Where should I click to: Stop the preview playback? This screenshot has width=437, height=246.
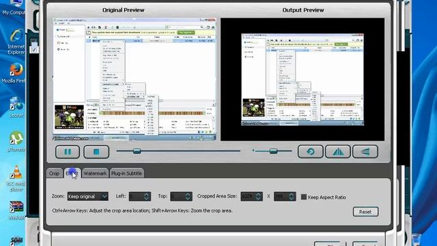coord(96,152)
